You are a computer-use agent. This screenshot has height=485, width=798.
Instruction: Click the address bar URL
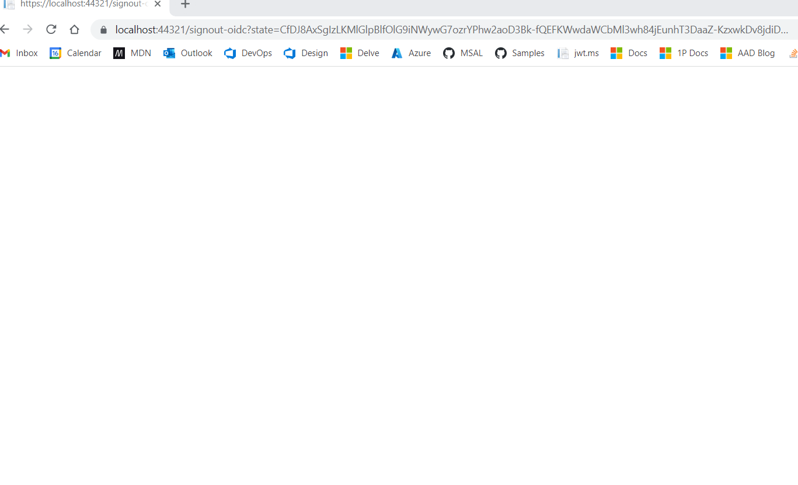(451, 29)
